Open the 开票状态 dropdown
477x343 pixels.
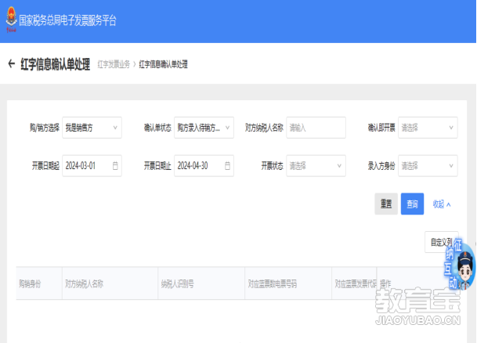pyautogui.click(x=316, y=166)
